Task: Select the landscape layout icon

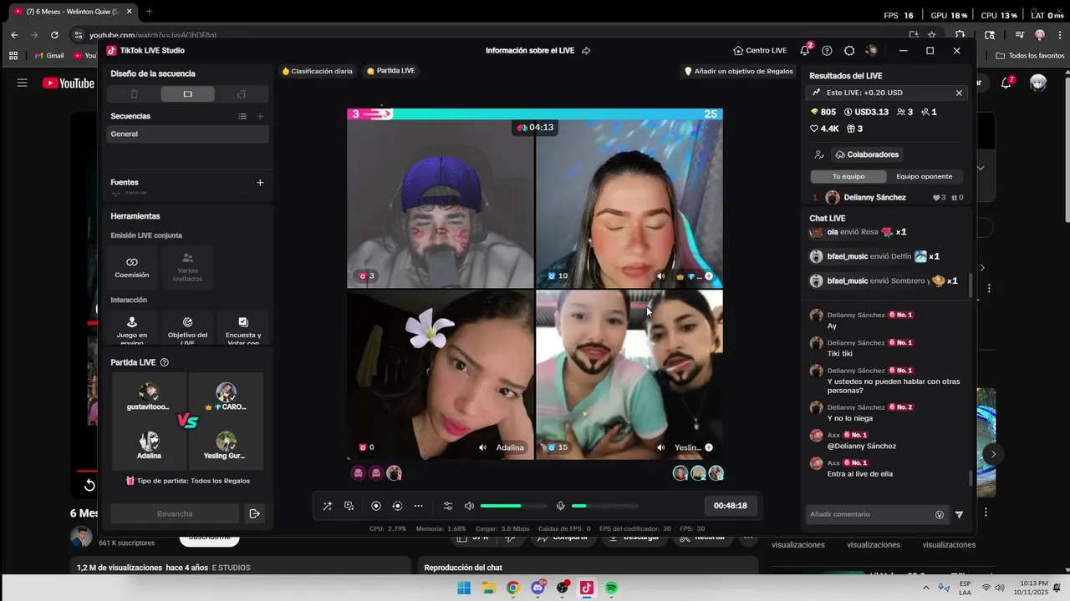Action: (187, 94)
